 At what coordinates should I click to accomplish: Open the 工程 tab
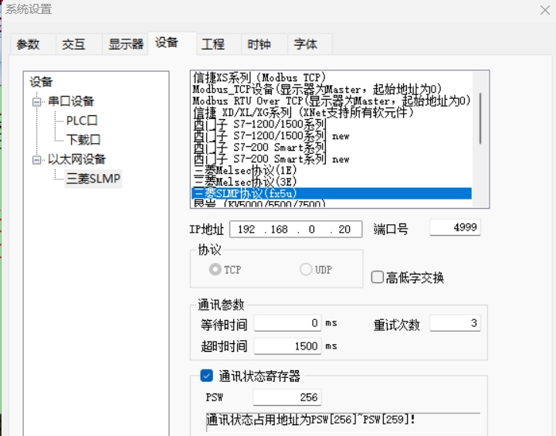pos(213,45)
